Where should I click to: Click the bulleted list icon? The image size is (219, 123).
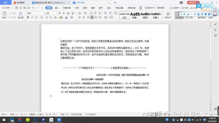[80, 13]
